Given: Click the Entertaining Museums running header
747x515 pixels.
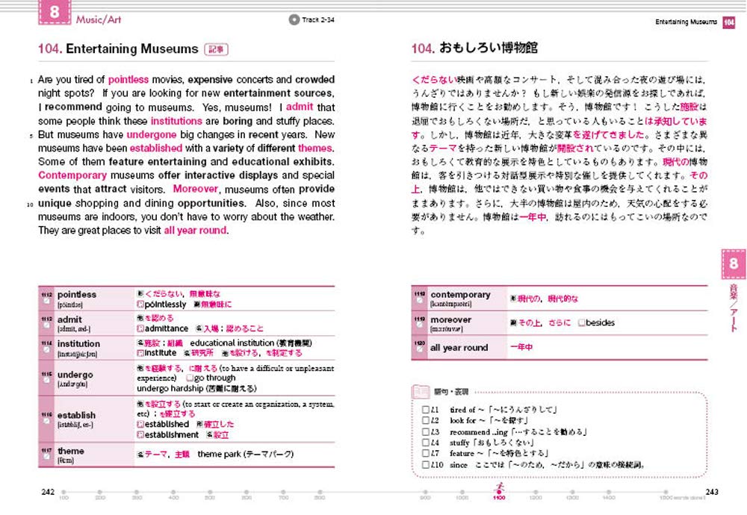Looking at the screenshot, I should (686, 22).
